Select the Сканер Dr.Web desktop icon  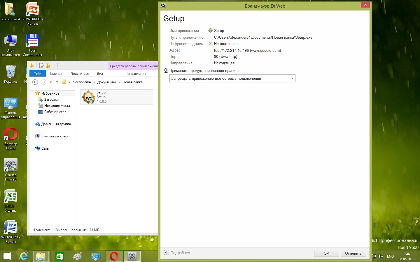tap(11, 170)
